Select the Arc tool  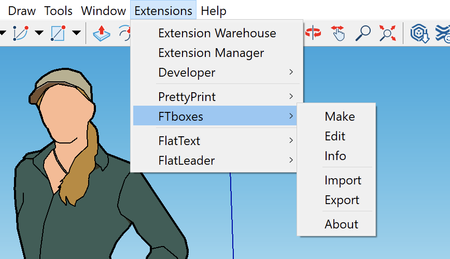pos(21,33)
